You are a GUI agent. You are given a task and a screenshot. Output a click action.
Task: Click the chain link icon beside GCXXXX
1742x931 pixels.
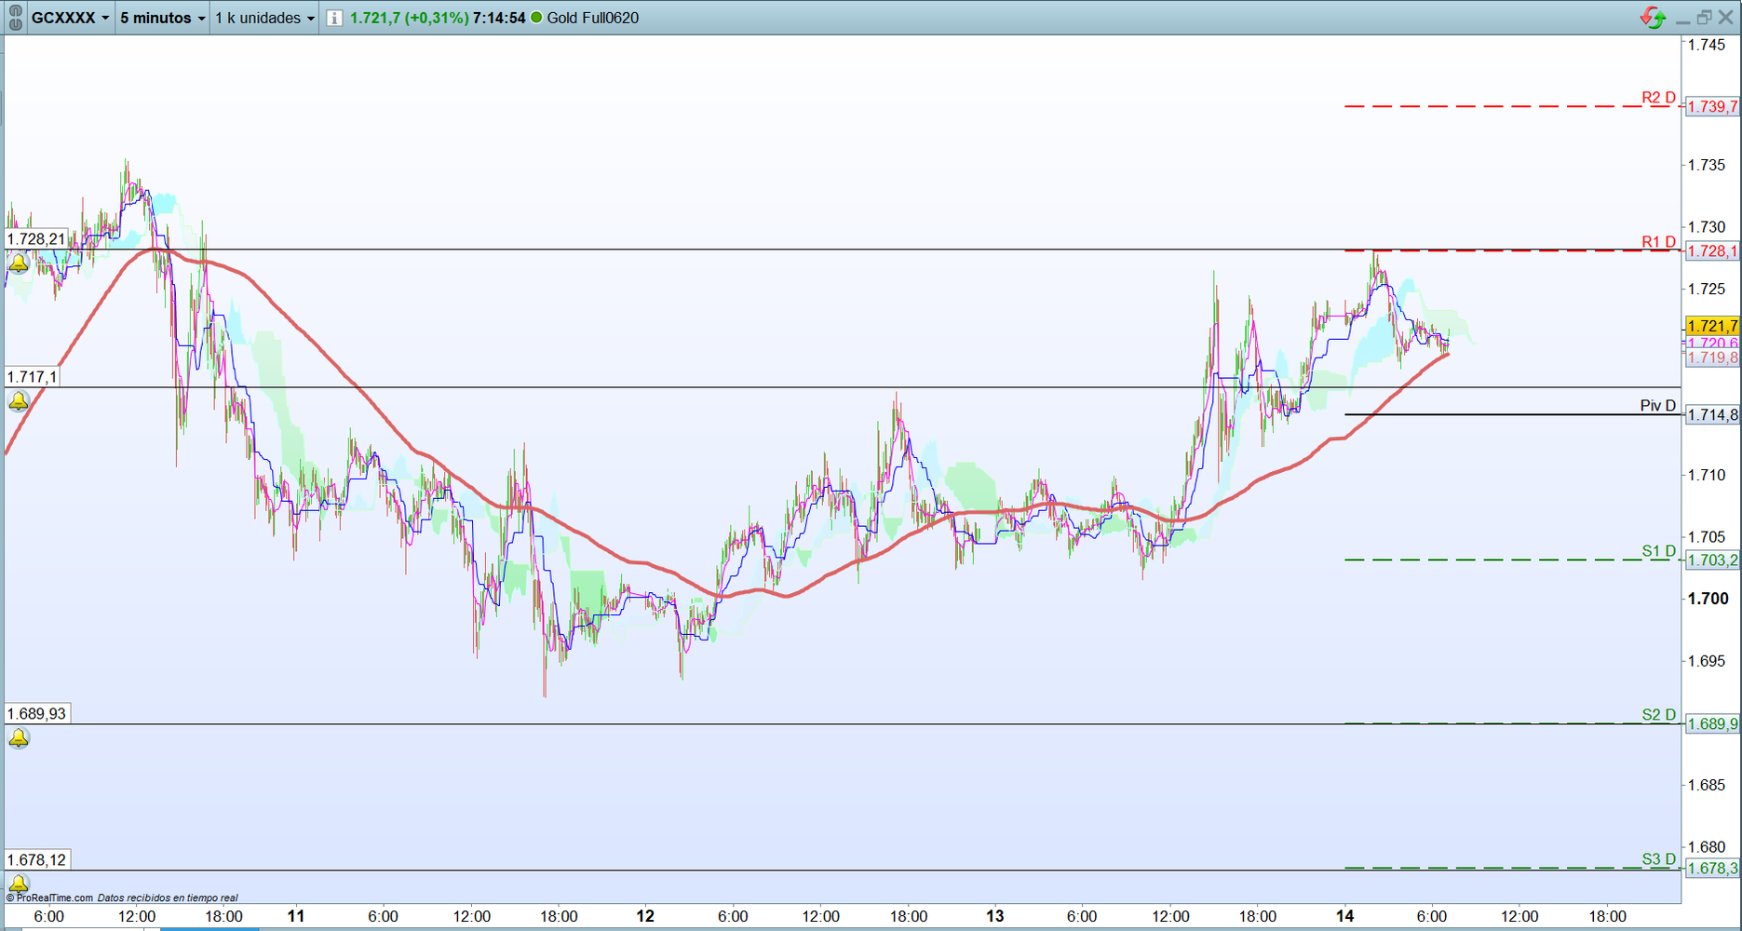(x=15, y=18)
